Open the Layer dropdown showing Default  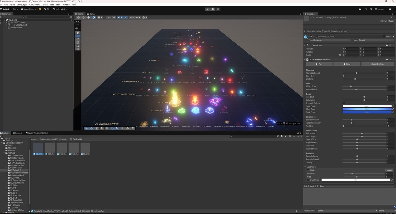click(376, 40)
